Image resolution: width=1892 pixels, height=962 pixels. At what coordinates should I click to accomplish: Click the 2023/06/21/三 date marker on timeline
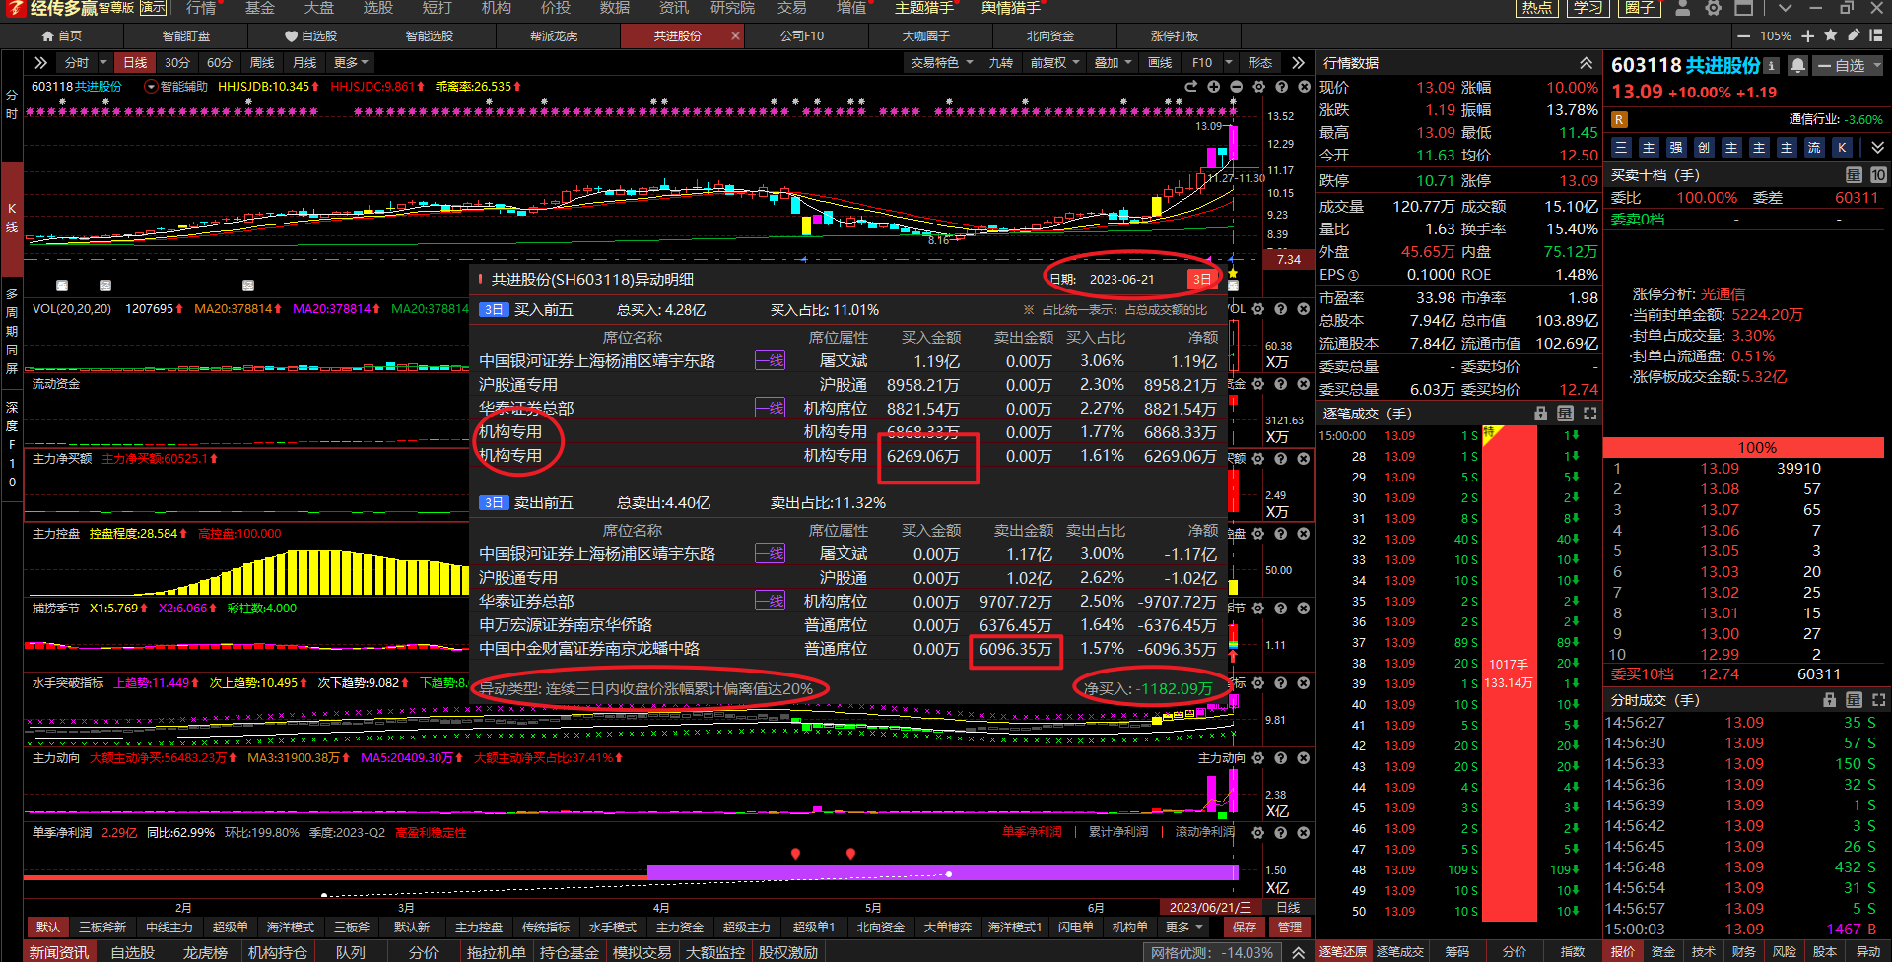click(x=1210, y=907)
